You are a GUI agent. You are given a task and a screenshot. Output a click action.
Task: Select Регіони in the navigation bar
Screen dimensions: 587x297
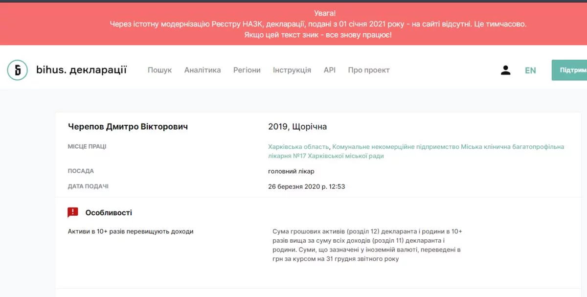pos(247,70)
